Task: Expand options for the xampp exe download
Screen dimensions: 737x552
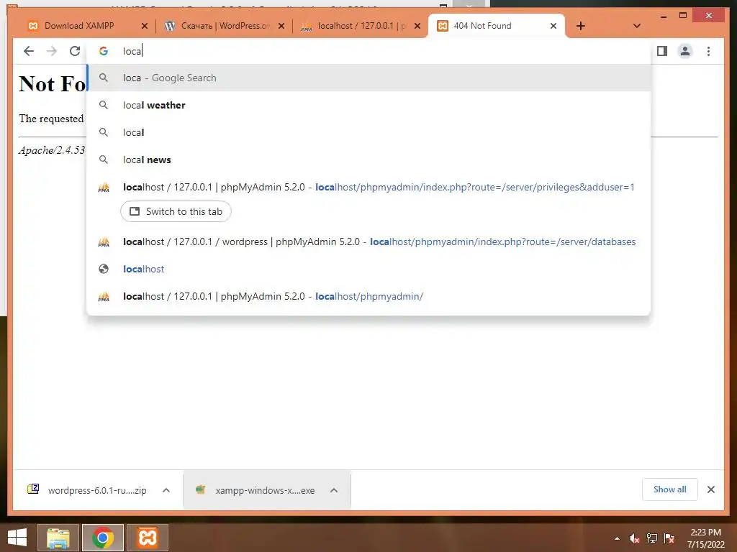Action: 334,490
